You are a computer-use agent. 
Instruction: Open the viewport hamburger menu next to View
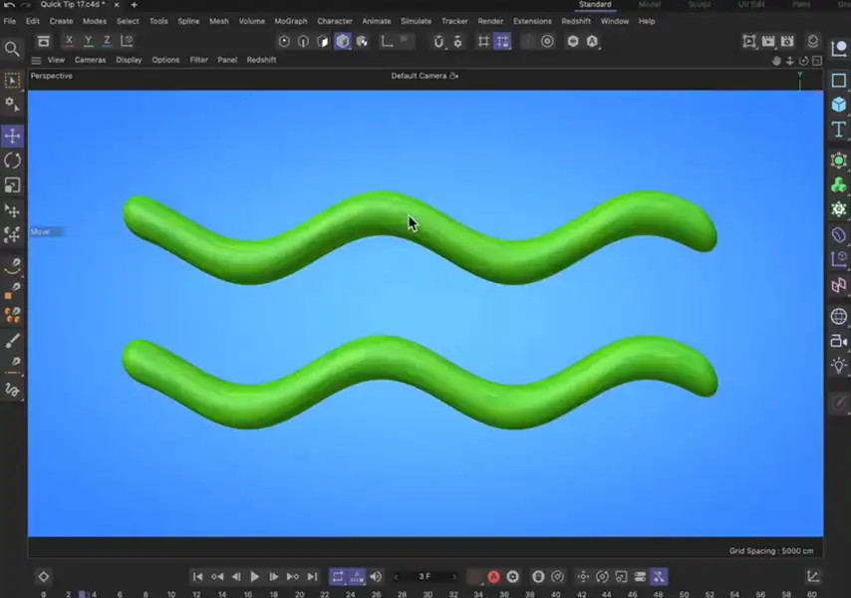tap(35, 60)
